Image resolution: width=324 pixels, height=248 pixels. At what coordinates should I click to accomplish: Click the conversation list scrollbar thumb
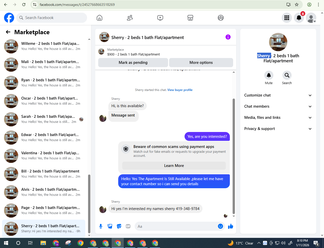[x=89, y=204]
